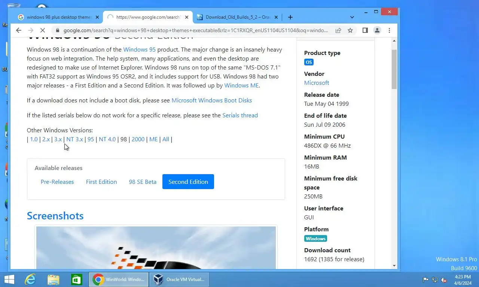Click the site lock icon
Image resolution: width=479 pixels, height=287 pixels.
(x=57, y=30)
